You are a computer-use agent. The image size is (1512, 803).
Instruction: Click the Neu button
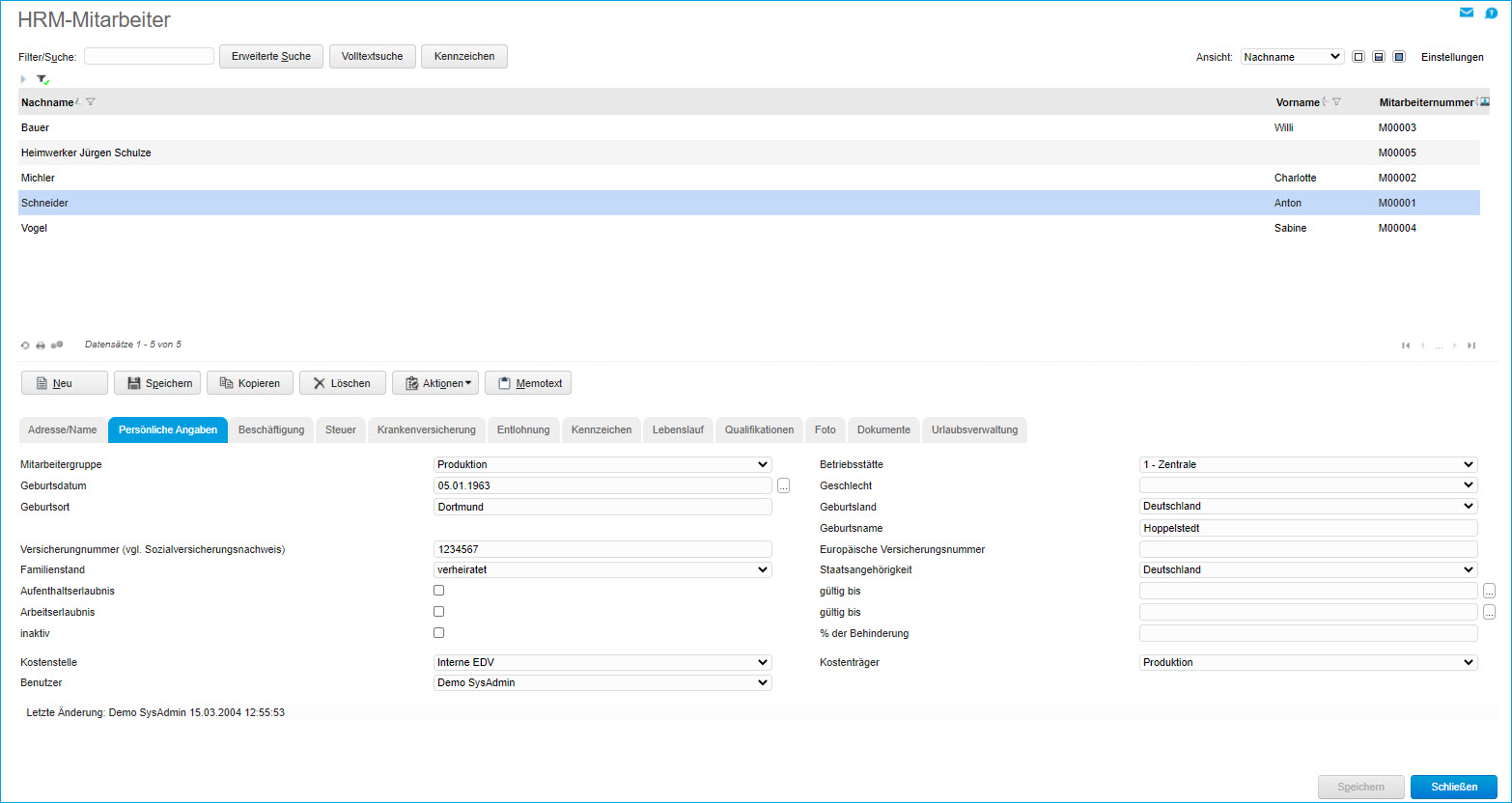click(65, 383)
